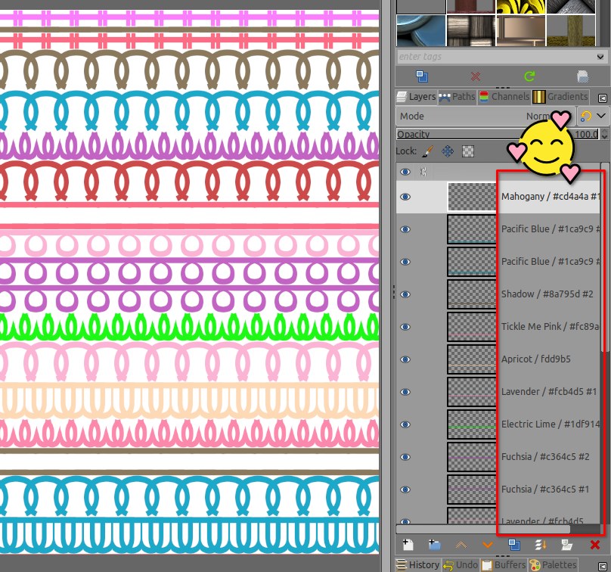Image resolution: width=611 pixels, height=572 pixels.
Task: Create a new layer group
Action: tap(435, 545)
